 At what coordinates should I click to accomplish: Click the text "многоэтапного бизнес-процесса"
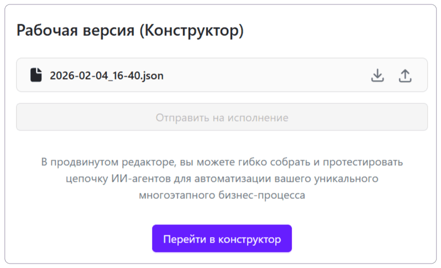(x=222, y=196)
